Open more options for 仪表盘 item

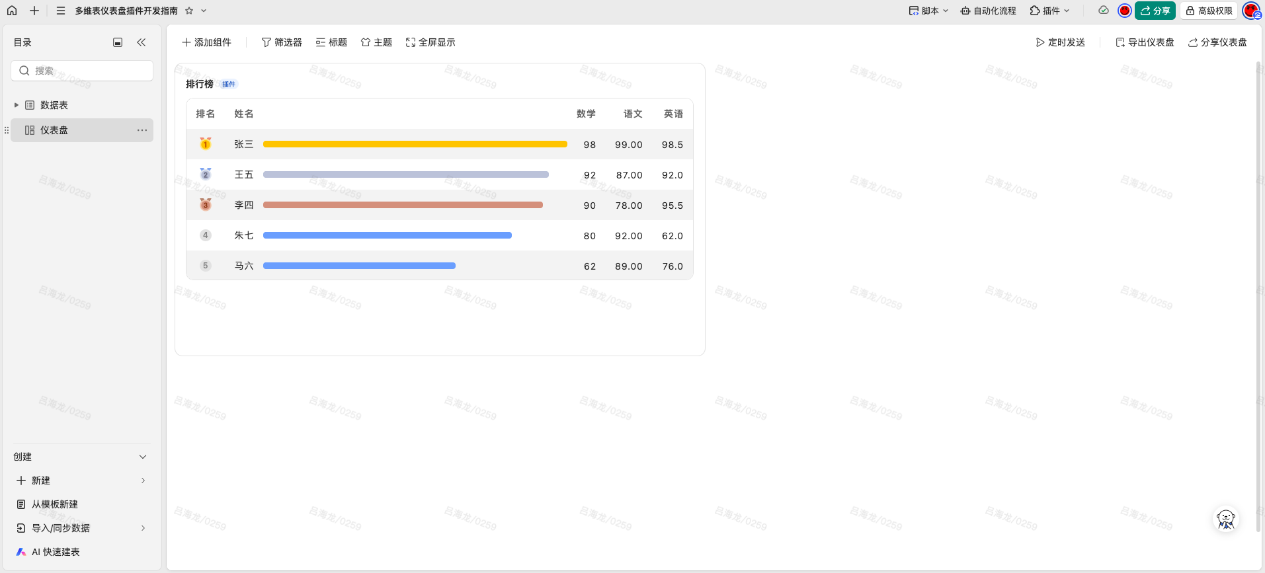(142, 130)
